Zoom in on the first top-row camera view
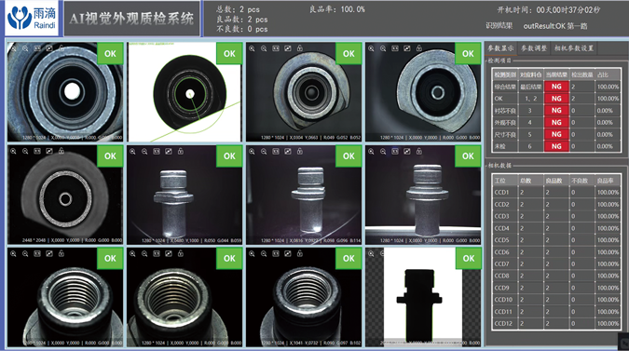The width and height of the screenshot is (629, 351). [x=13, y=48]
